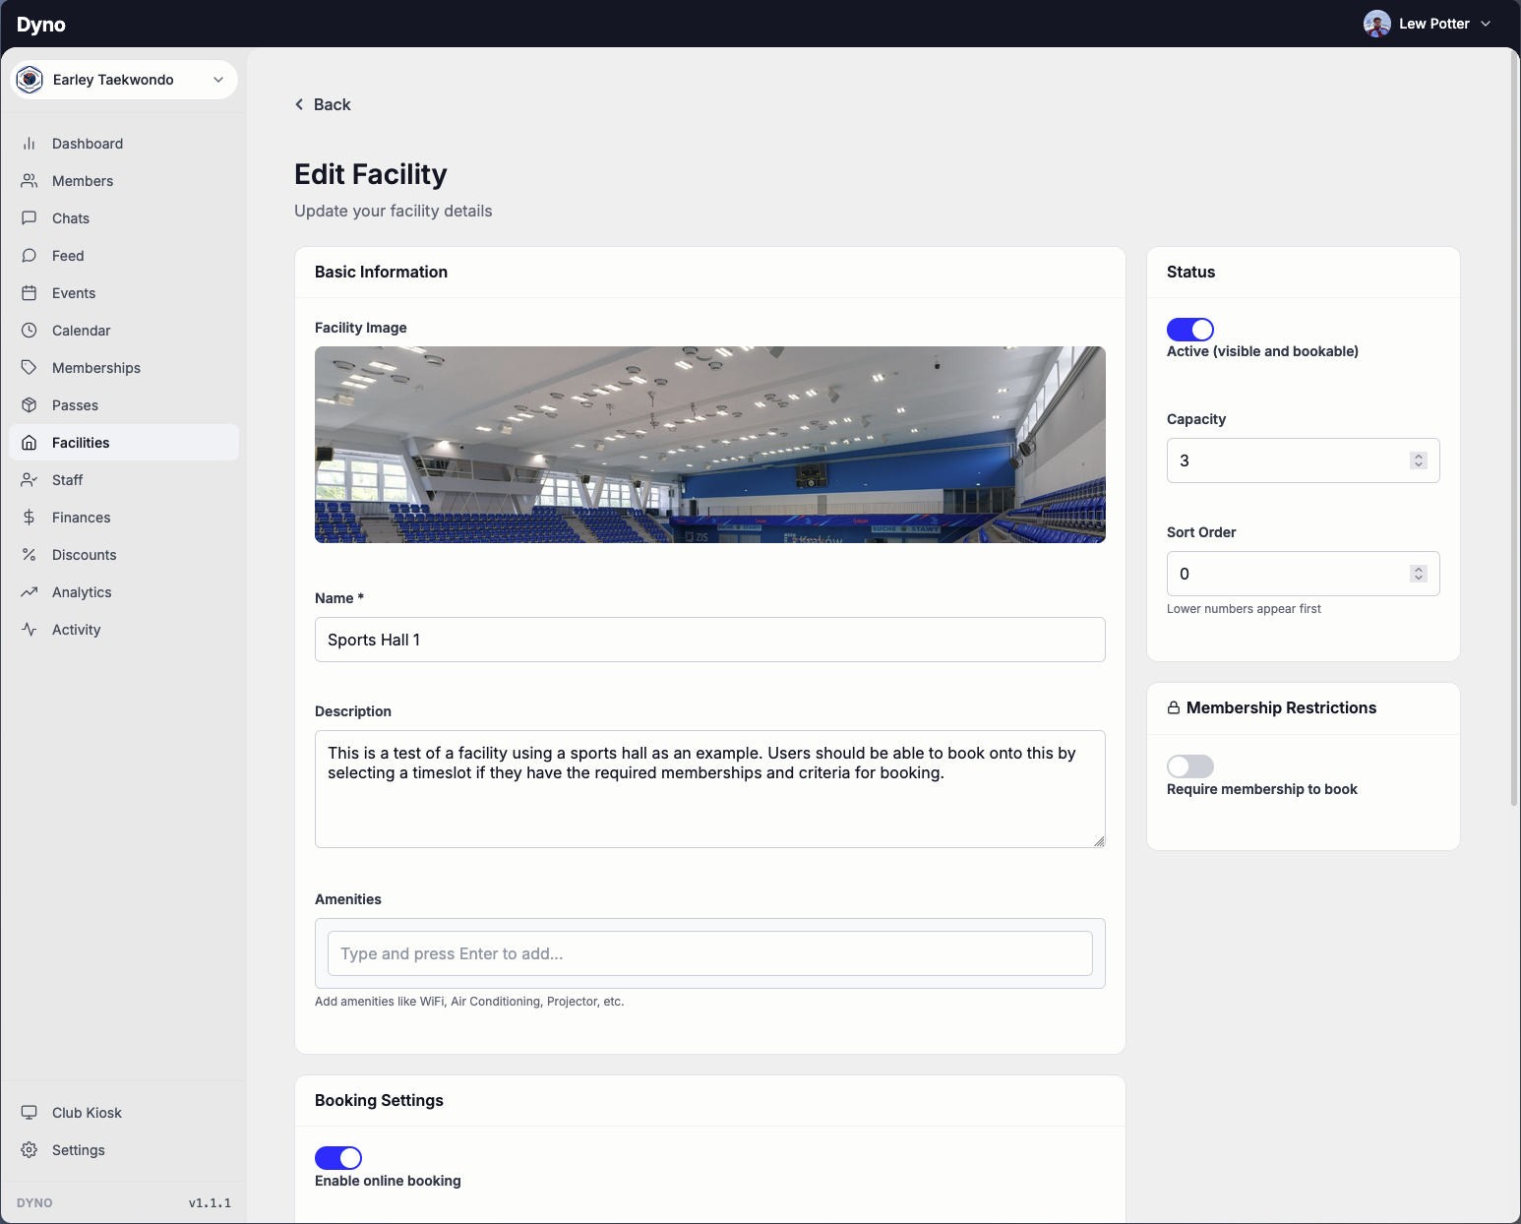Click the 'Update your facility details' subtitle
Image resolution: width=1521 pixels, height=1224 pixels.
click(x=394, y=211)
